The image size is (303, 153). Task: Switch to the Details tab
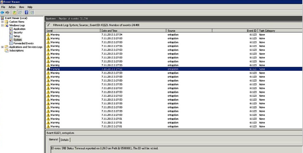click(x=65, y=140)
